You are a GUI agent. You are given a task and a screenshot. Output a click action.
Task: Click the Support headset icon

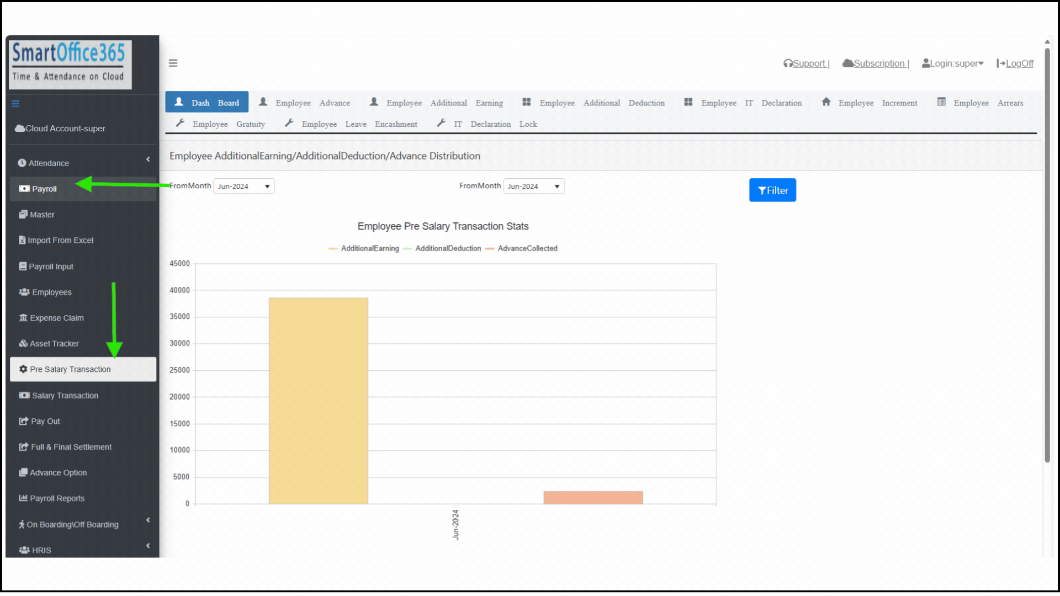click(x=788, y=63)
